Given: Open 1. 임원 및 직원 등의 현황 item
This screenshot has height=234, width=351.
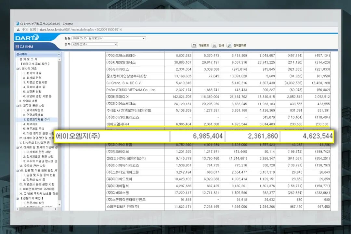Looking at the screenshot, I should pos(39,175).
